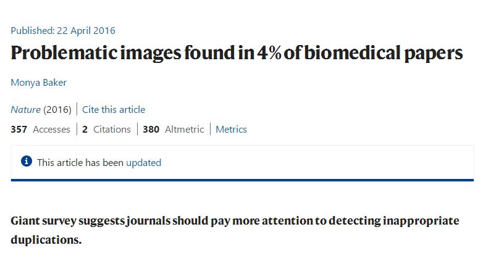Click the 'This article has been' notice text
The width and height of the screenshot is (486, 261).
pos(80,162)
